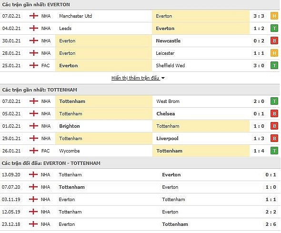This screenshot has width=281, height=233.
Task: Click the red B badge for Chelsea match
Action: [x=274, y=114]
